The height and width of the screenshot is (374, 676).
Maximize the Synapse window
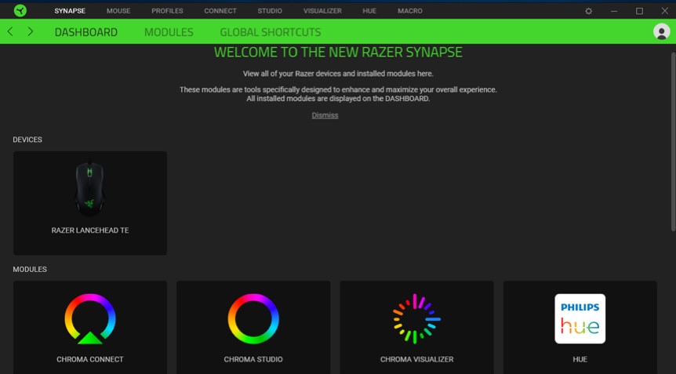(x=639, y=11)
